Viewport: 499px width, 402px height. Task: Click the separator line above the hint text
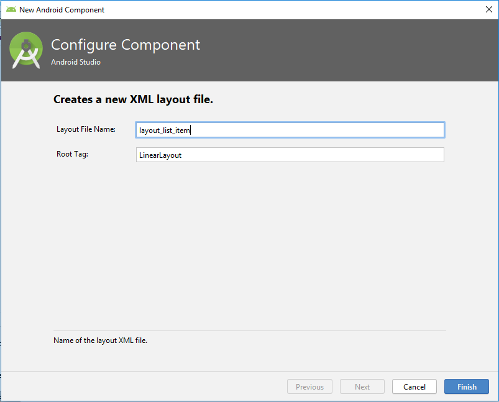point(250,331)
